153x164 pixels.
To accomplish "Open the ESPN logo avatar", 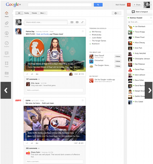I will tap(18, 100).
